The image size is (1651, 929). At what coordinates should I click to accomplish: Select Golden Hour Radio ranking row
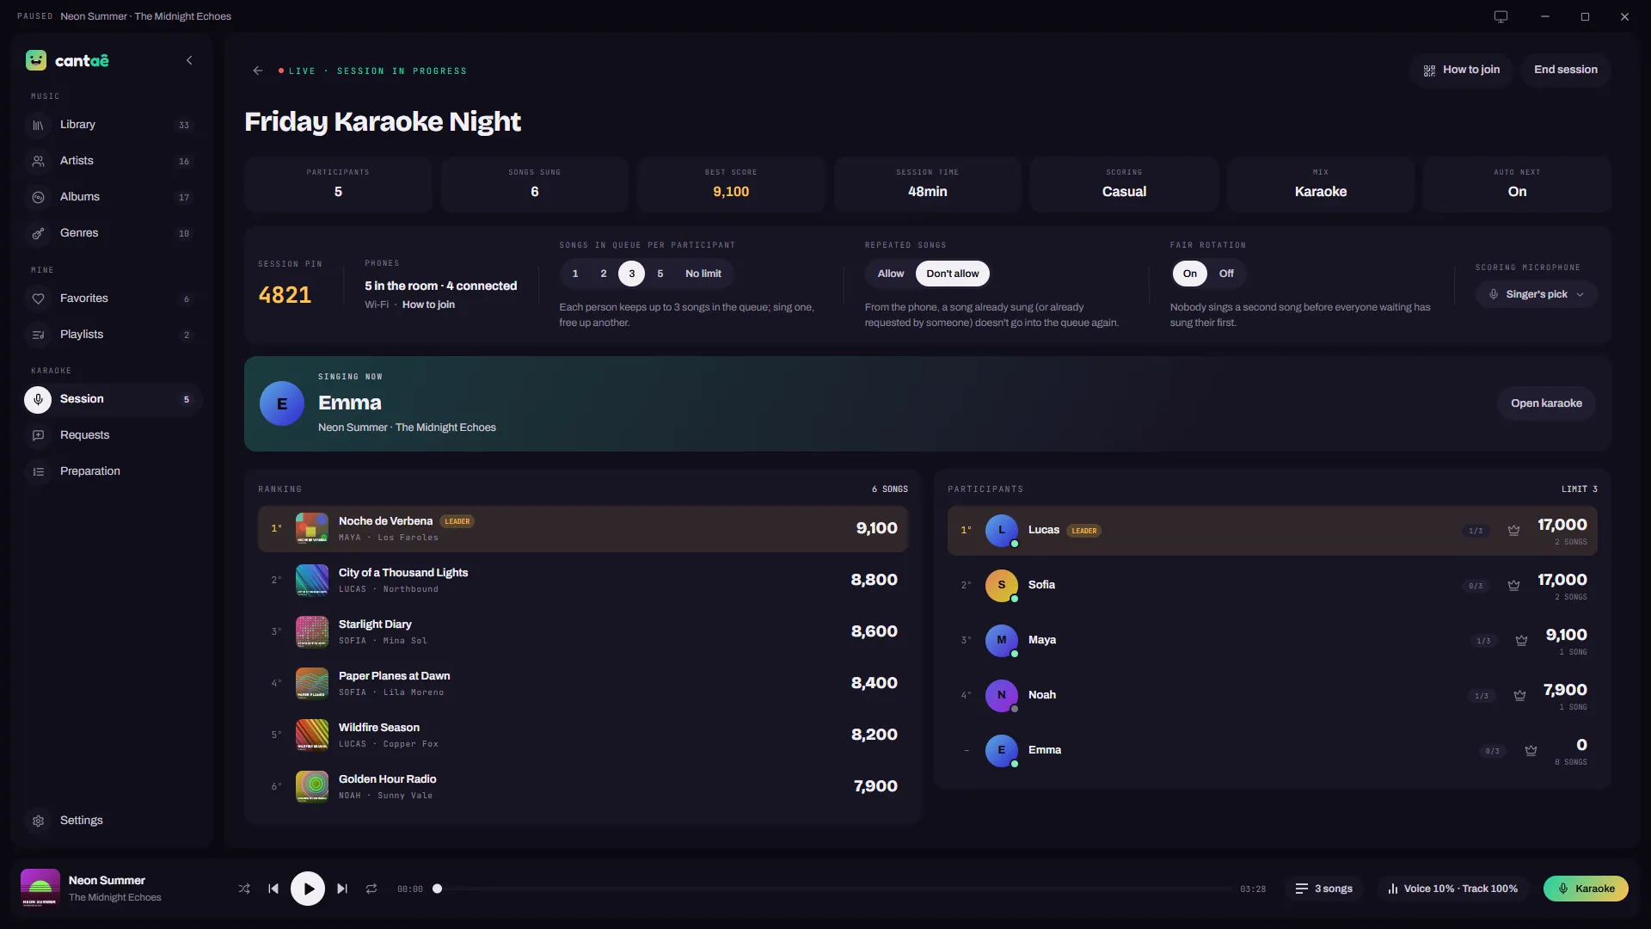point(583,787)
